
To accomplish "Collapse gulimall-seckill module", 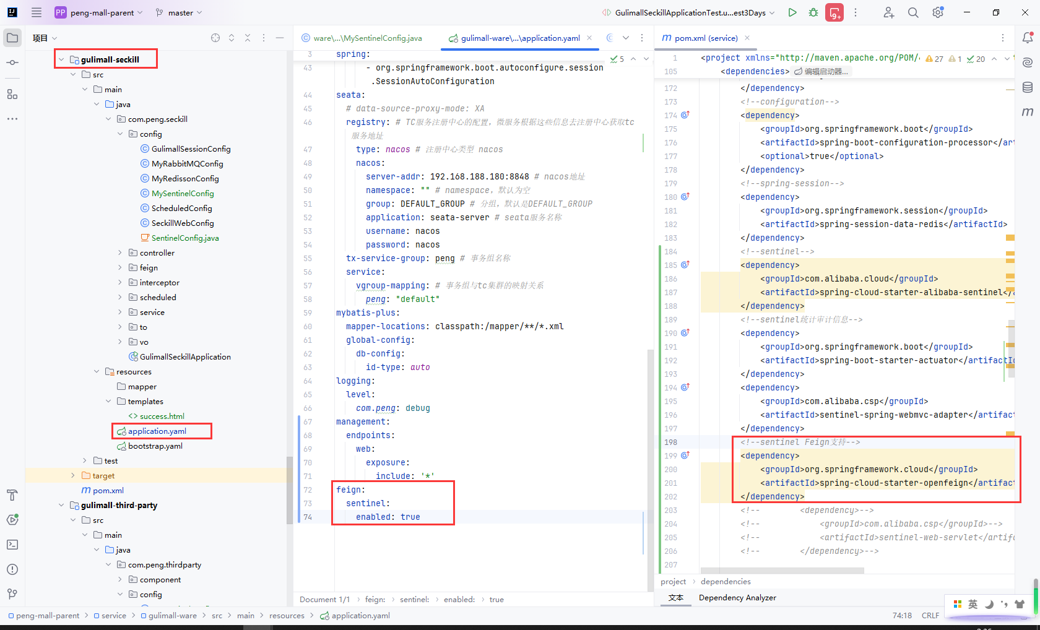I will (x=61, y=59).
